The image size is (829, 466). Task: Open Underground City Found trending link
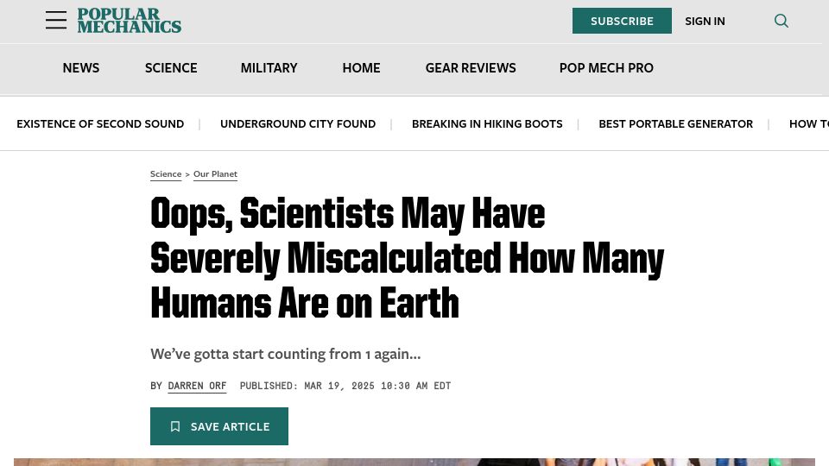[298, 123]
